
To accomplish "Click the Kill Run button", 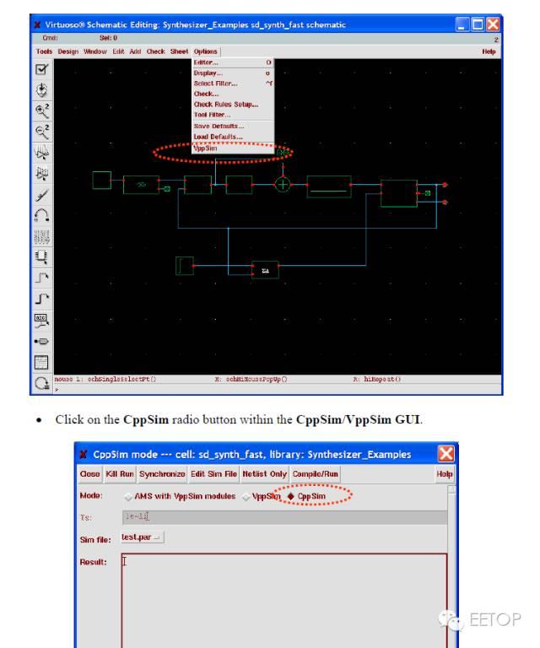I will click(120, 474).
